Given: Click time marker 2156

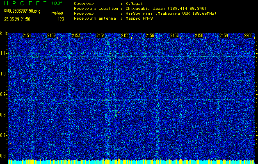Looking at the screenshot, I should coord(150,36).
